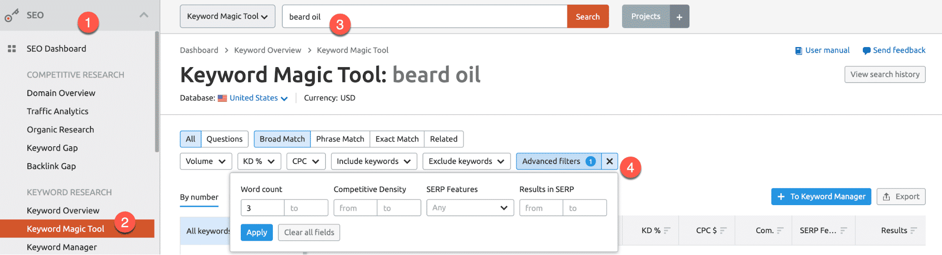This screenshot has width=942, height=255.
Task: Click the KD % column sort icon
Action: [x=667, y=231]
